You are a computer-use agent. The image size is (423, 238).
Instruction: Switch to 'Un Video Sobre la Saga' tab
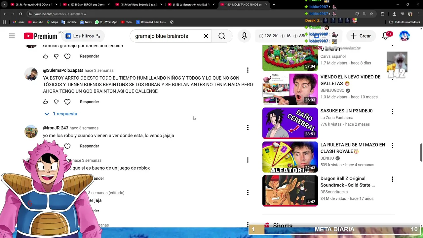[138, 5]
